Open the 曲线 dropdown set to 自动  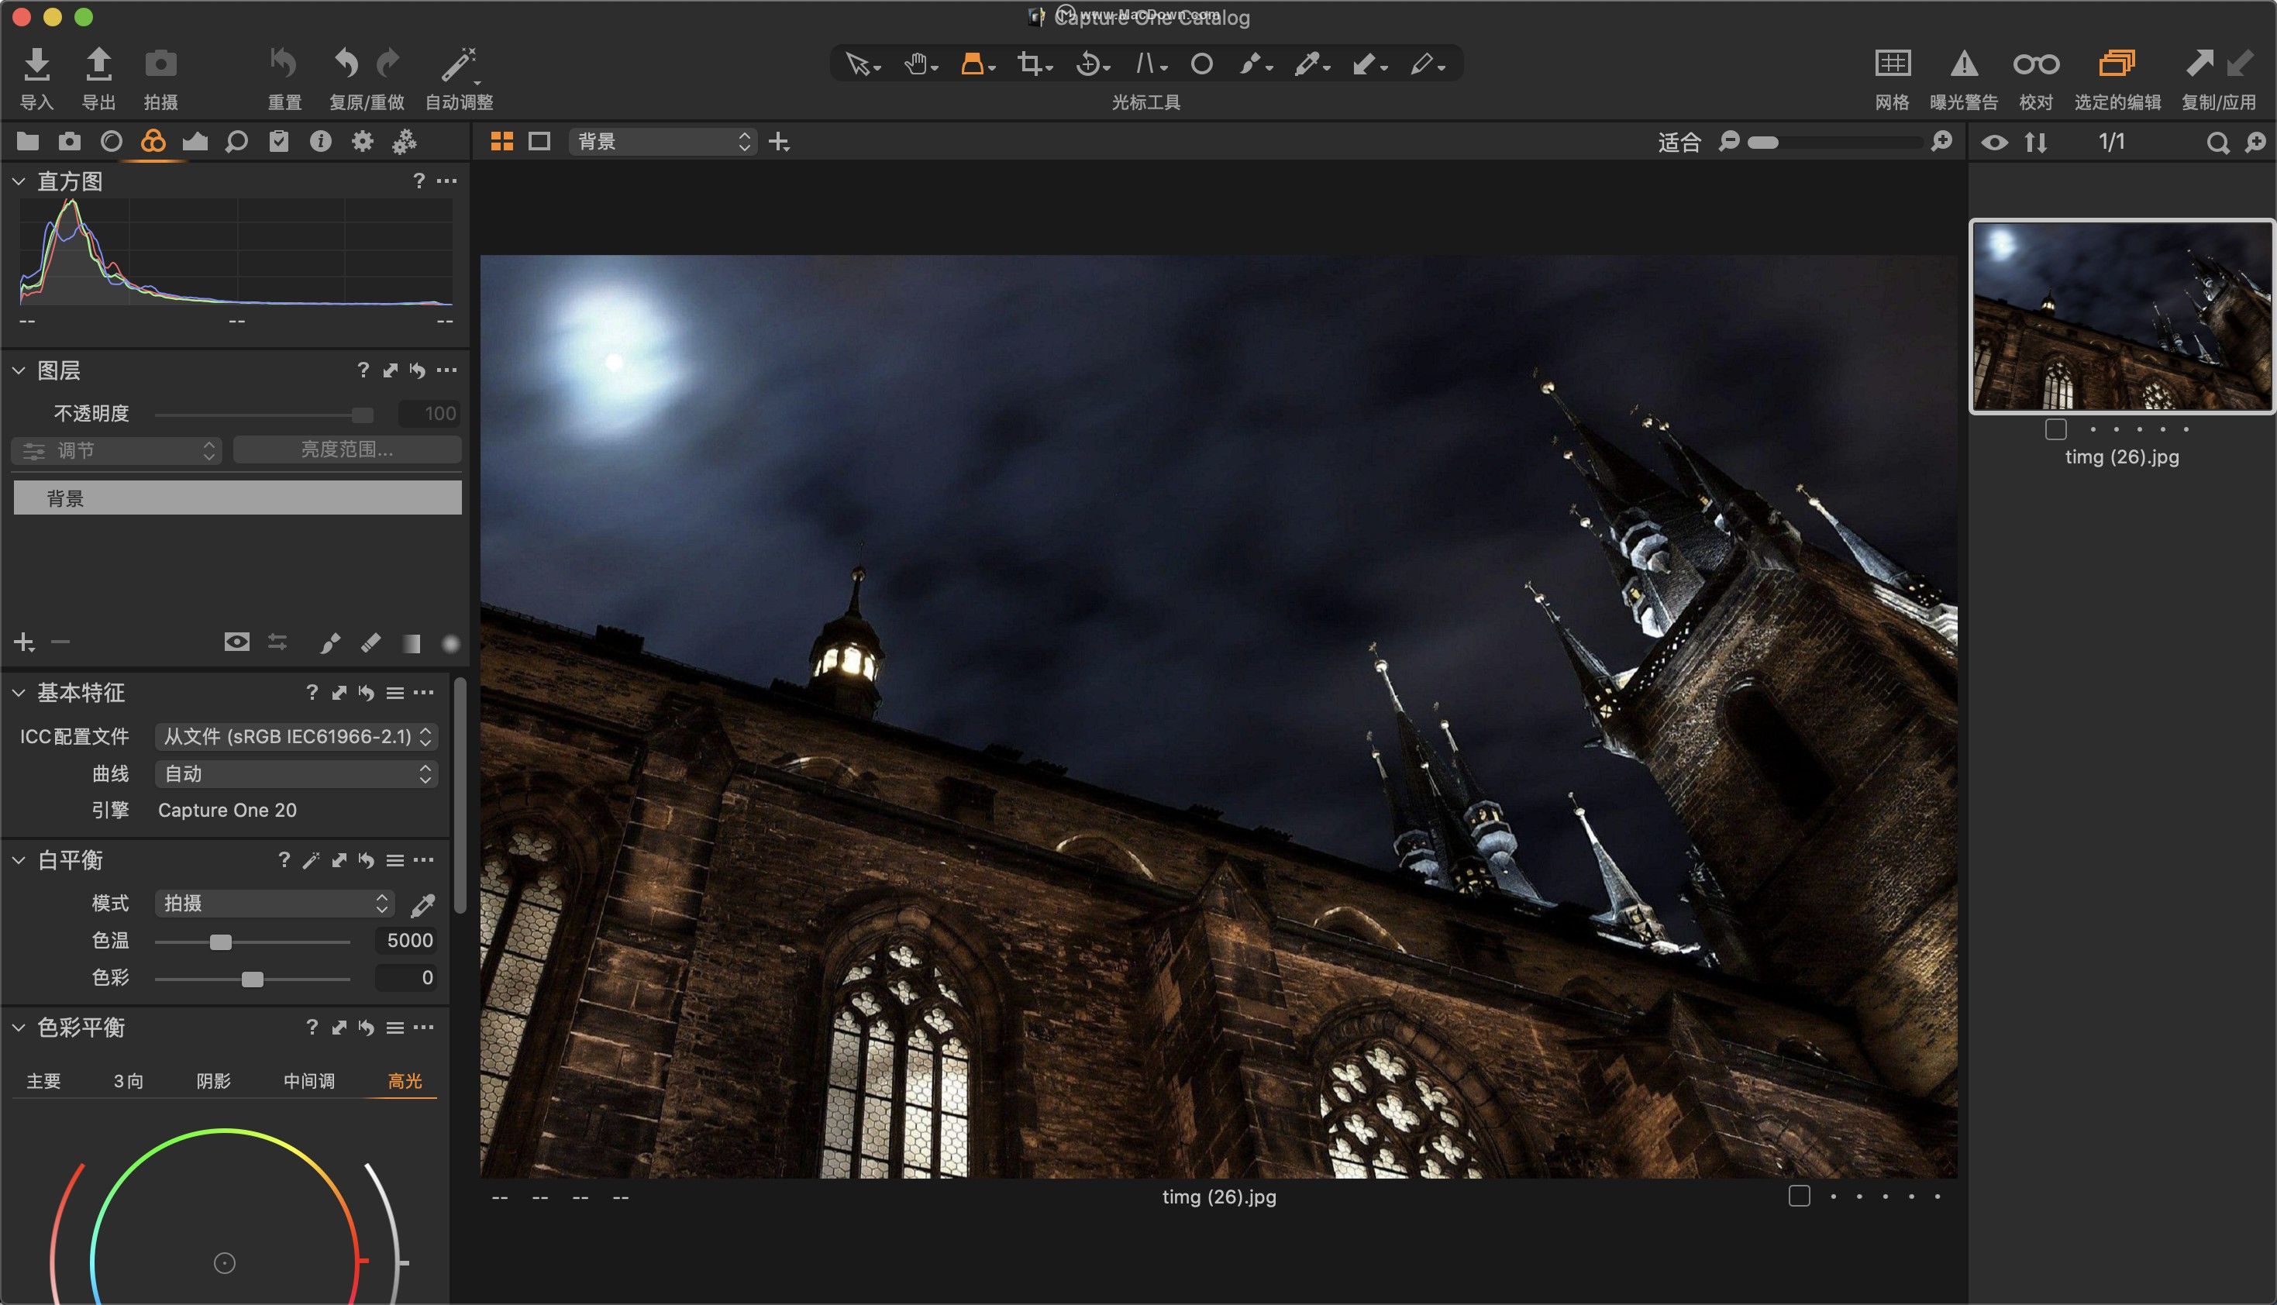coord(297,774)
